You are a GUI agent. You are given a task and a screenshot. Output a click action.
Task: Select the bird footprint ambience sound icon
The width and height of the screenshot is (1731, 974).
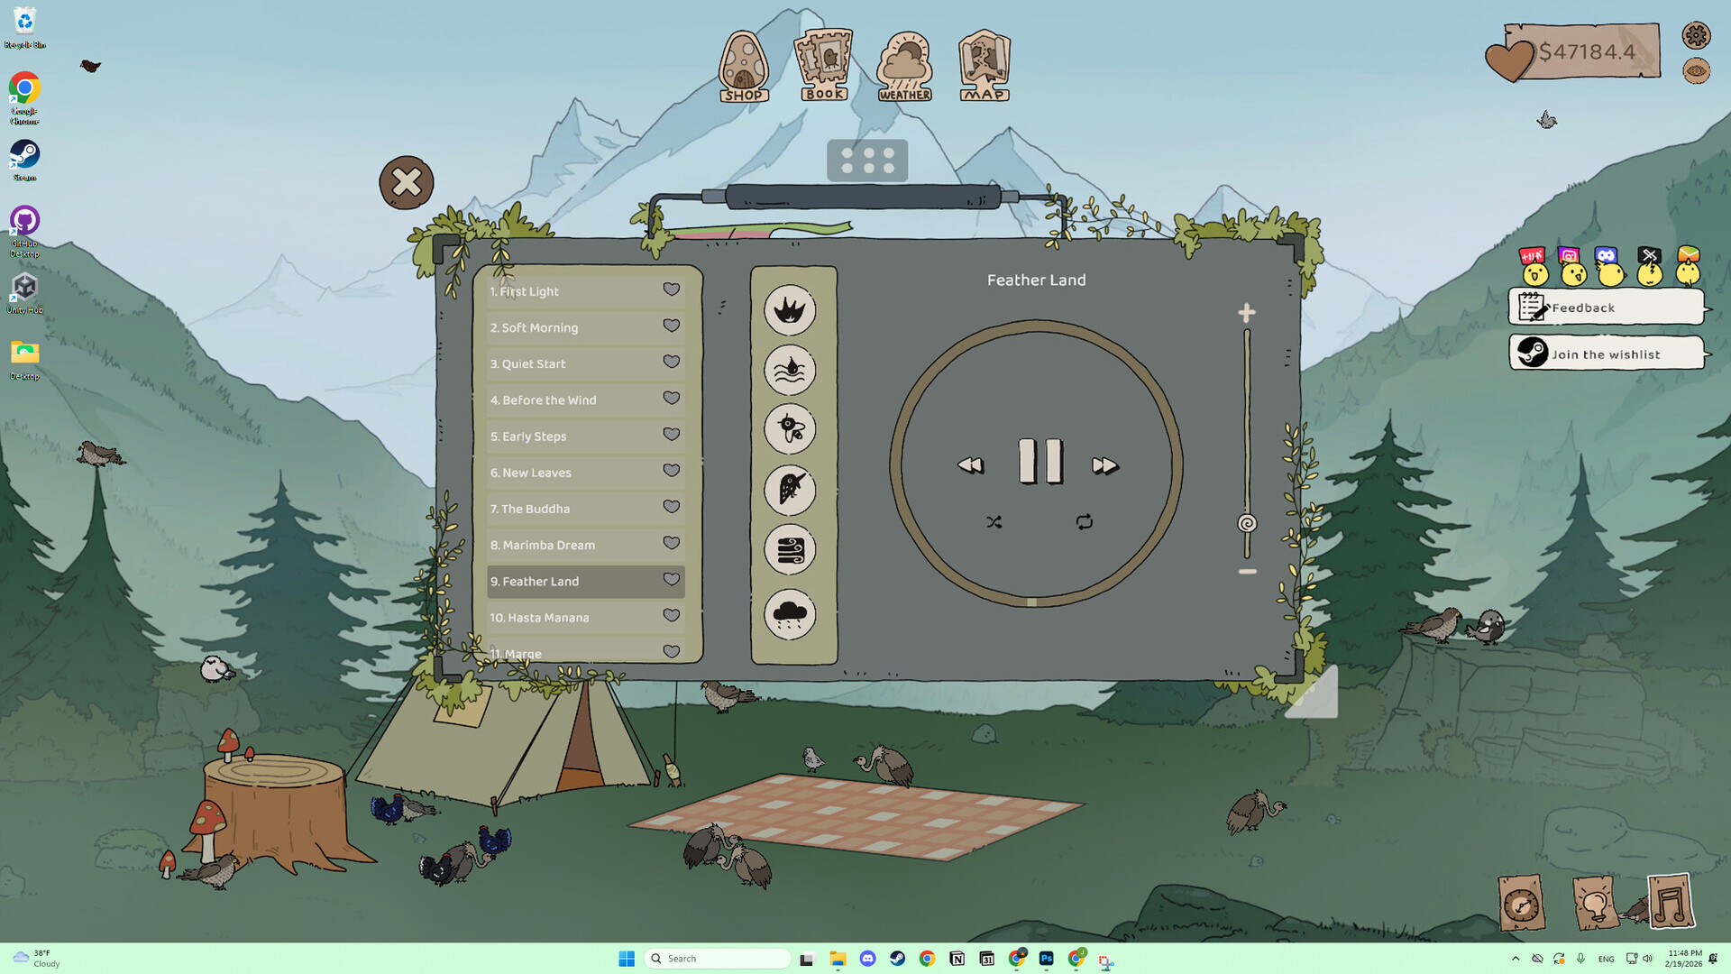791,311
